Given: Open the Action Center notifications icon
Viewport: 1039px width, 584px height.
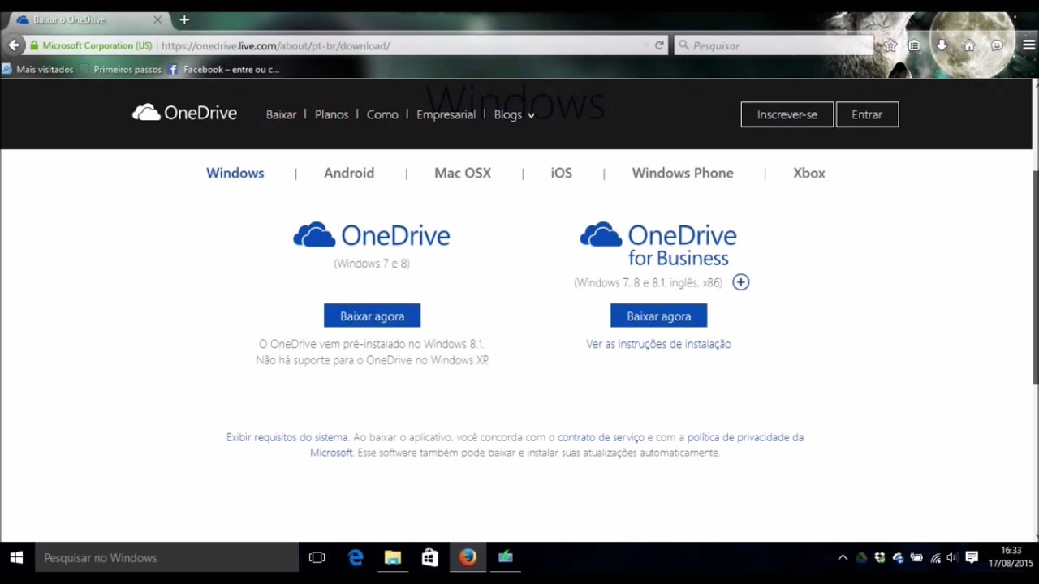Looking at the screenshot, I should 972,558.
